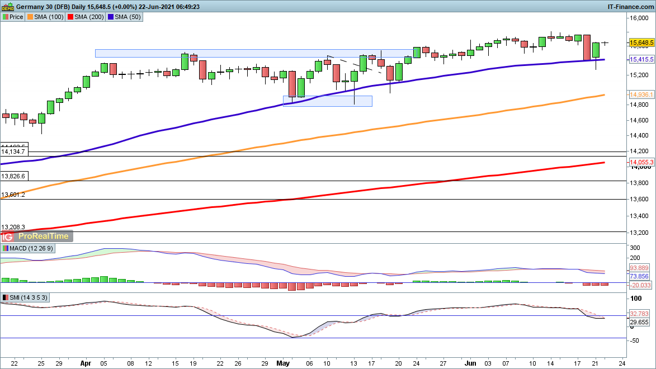656x369 pixels.
Task: Open SMA (100) indicator settings
Action: tap(49, 17)
